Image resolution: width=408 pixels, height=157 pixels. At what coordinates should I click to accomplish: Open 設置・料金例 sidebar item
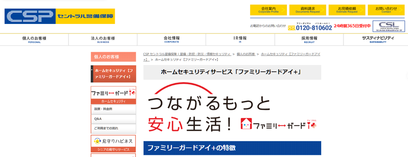click(113, 109)
